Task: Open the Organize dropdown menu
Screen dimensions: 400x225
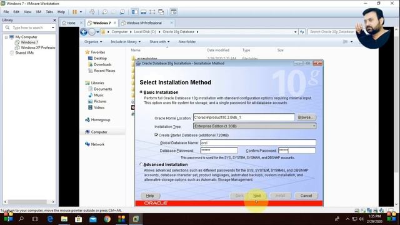Action: pyautogui.click(x=93, y=42)
